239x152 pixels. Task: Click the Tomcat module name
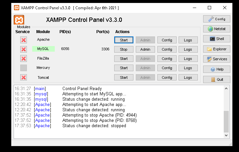tap(43, 77)
